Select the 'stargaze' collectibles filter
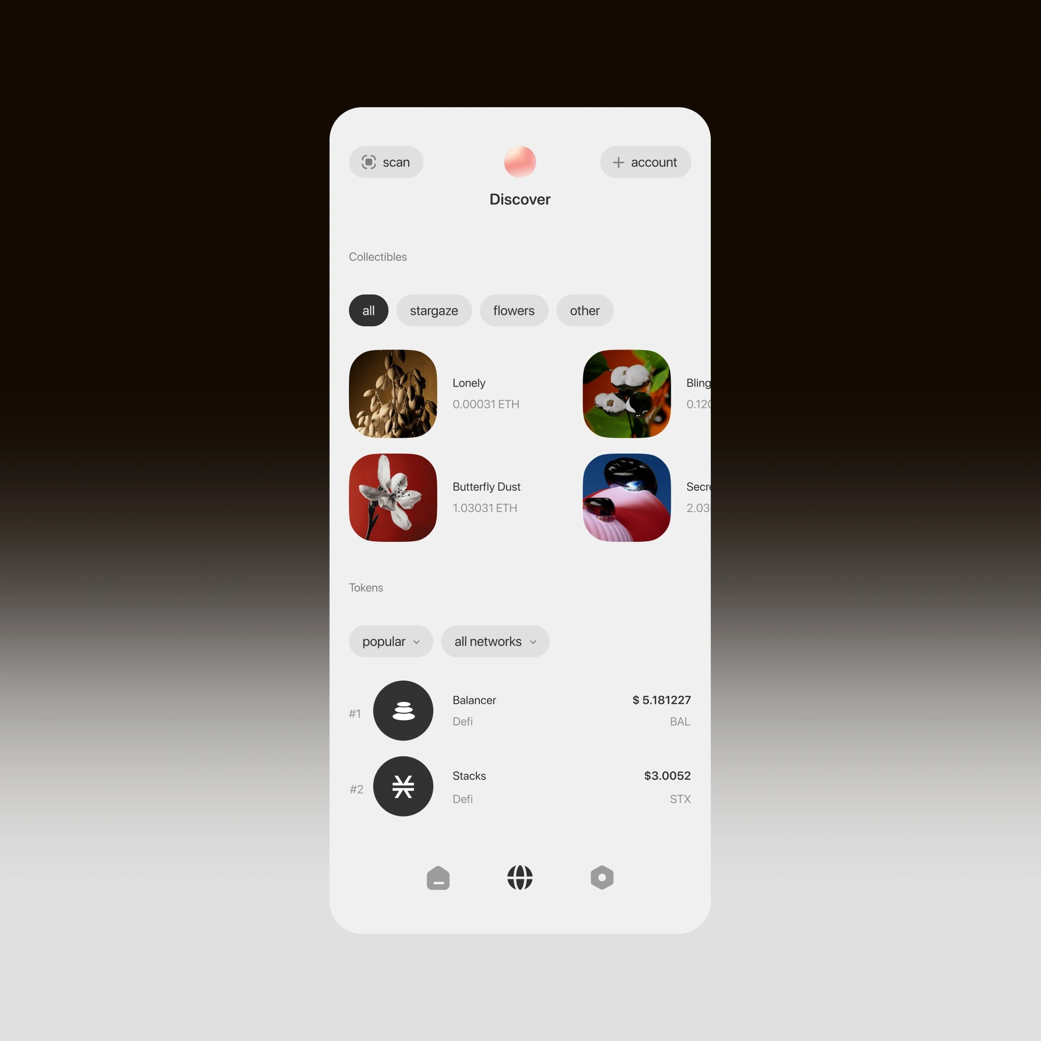 [x=434, y=310]
